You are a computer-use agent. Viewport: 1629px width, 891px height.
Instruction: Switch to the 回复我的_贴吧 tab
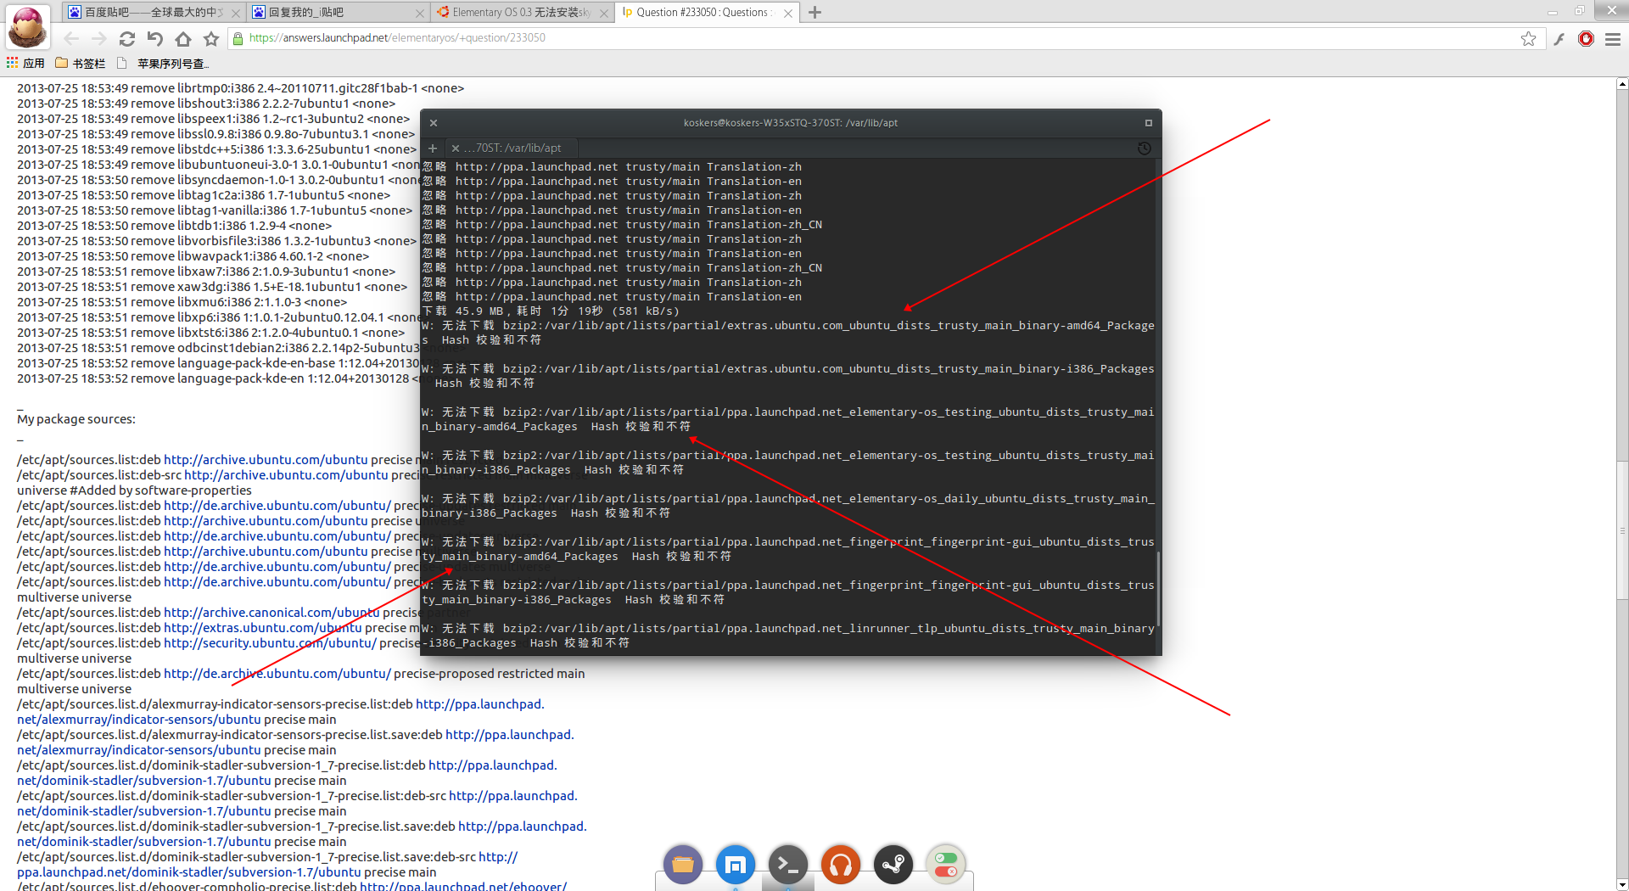tap(336, 12)
